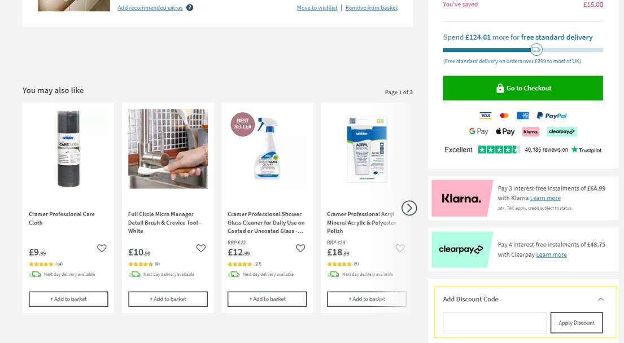Click the help icon beside recommended extras
Image resolution: width=624 pixels, height=343 pixels.
(190, 7)
